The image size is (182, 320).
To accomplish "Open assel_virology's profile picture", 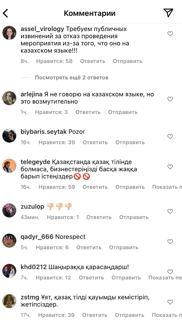I will (9, 33).
